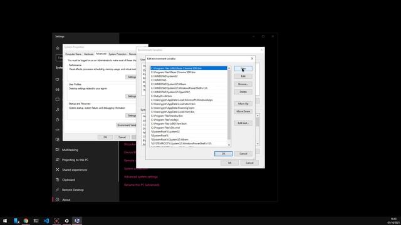
Task: Select the C:\Ruby26-x64\bin entry
Action: click(x=189, y=96)
